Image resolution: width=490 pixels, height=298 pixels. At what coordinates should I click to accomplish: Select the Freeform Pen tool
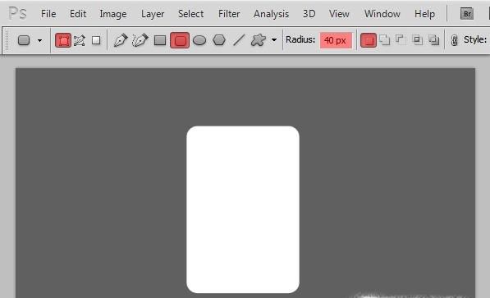tap(140, 40)
